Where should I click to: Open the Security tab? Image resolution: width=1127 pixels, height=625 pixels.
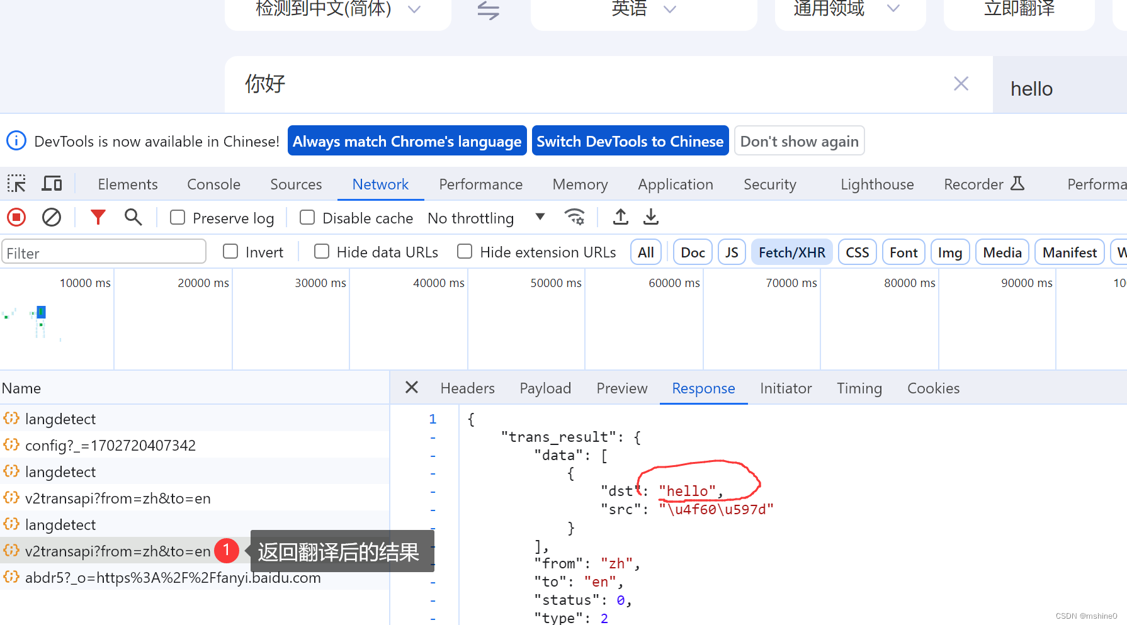pyautogui.click(x=769, y=184)
